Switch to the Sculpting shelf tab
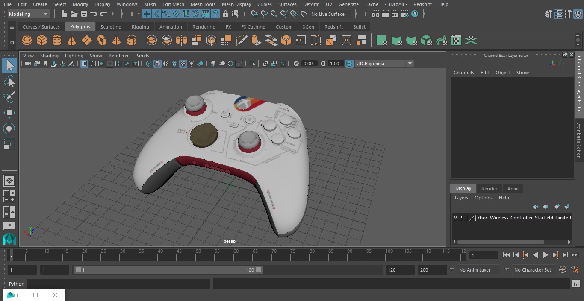Viewport: 584px width, 301px height. 111,26
